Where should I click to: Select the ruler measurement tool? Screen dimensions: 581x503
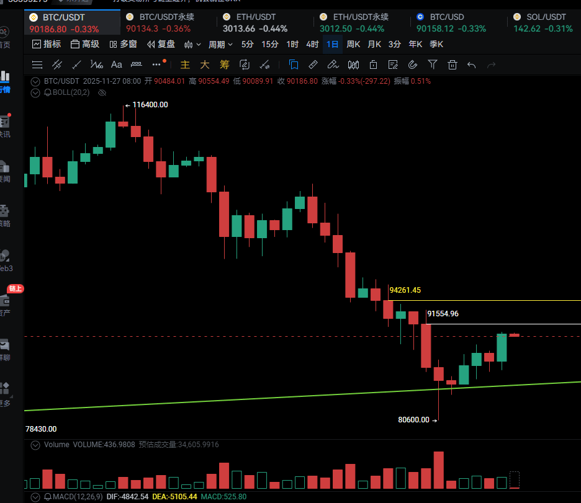point(313,65)
